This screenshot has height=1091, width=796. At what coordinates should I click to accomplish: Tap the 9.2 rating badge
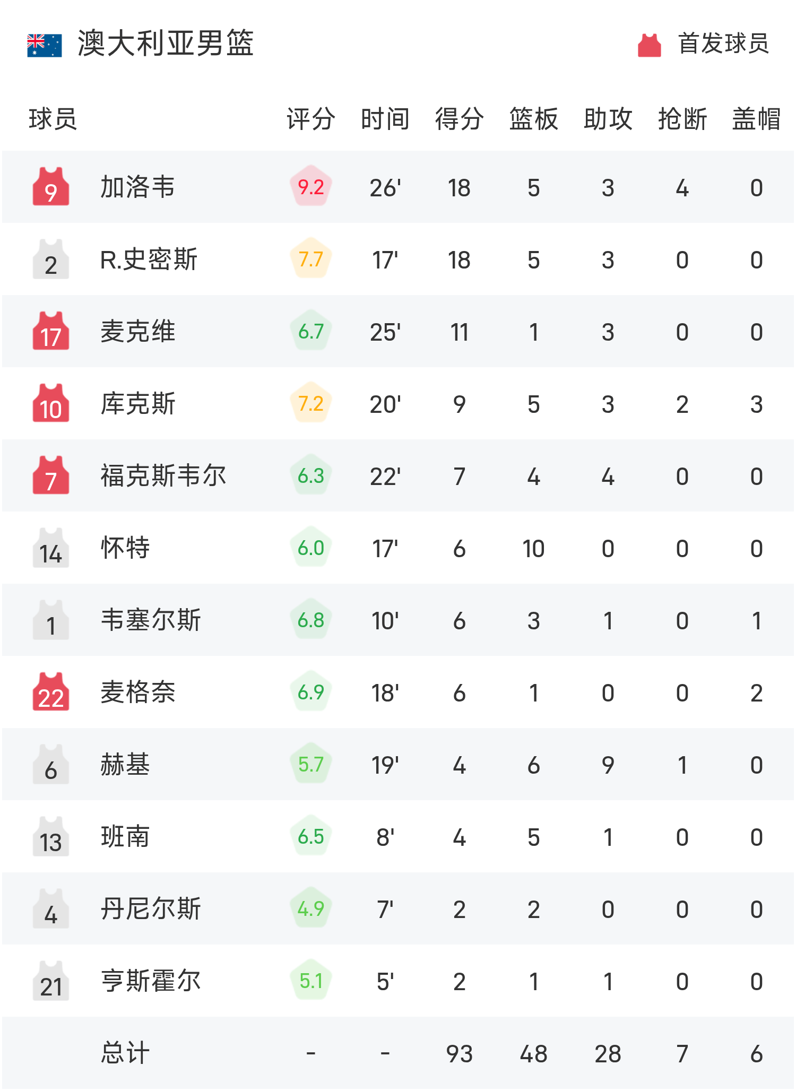tap(311, 187)
